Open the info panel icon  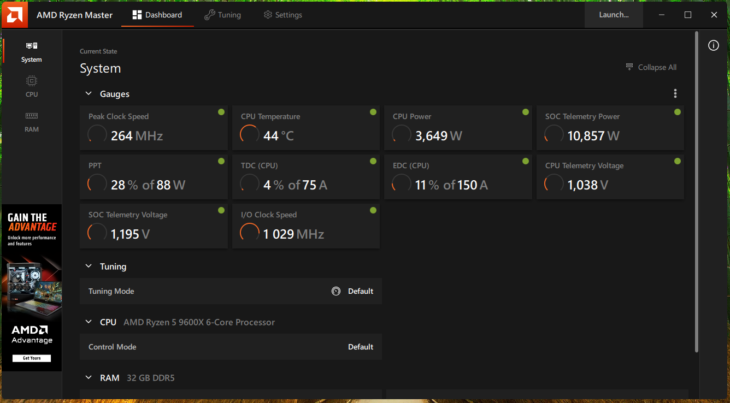(x=714, y=46)
